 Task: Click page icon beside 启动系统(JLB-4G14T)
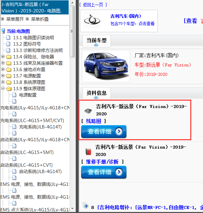[14, 171]
